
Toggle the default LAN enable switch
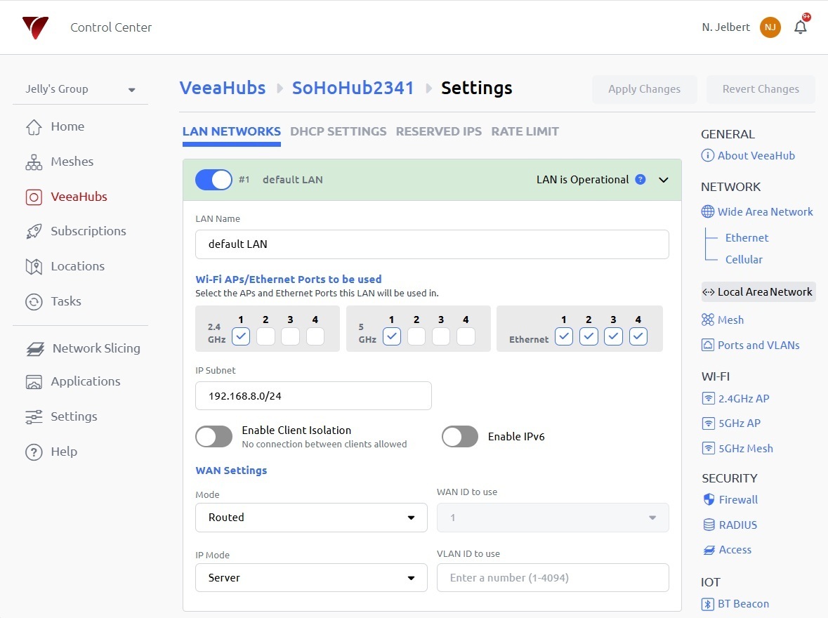[x=213, y=180]
